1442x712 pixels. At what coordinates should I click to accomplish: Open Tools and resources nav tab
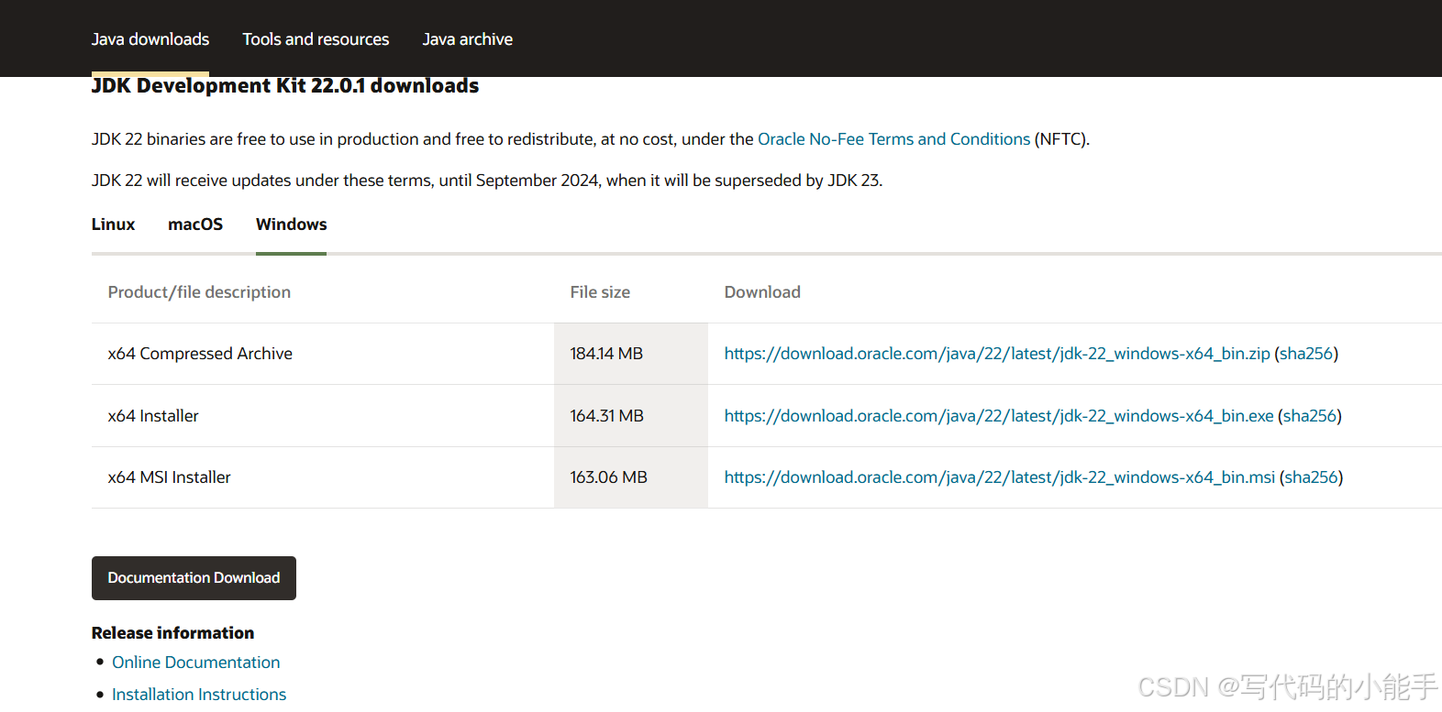coord(316,39)
